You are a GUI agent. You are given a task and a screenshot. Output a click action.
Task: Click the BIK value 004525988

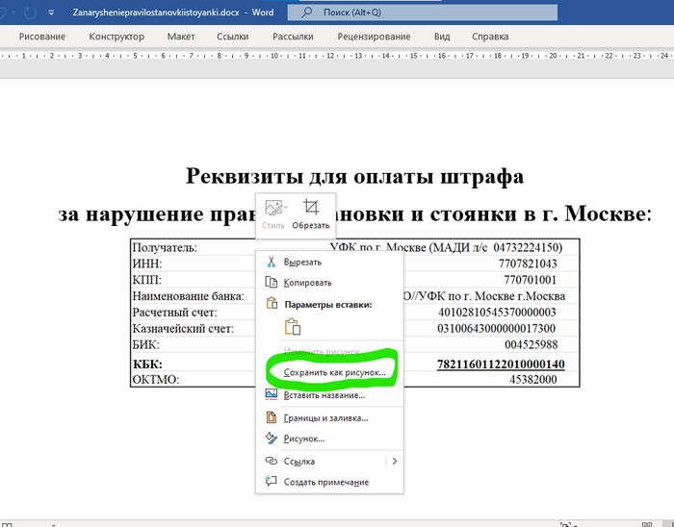coord(531,344)
